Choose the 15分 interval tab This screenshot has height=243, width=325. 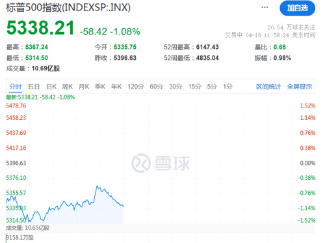coord(194,87)
